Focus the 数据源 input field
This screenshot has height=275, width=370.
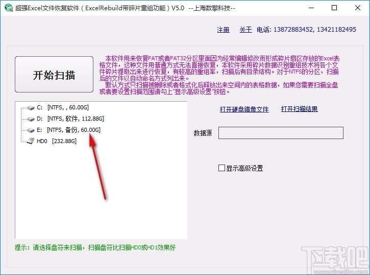(x=281, y=133)
